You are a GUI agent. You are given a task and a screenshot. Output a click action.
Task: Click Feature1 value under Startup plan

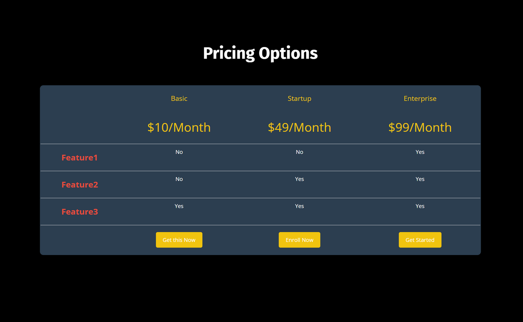299,152
